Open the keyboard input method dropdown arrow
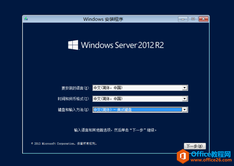The height and width of the screenshot is (166, 234). (185, 110)
